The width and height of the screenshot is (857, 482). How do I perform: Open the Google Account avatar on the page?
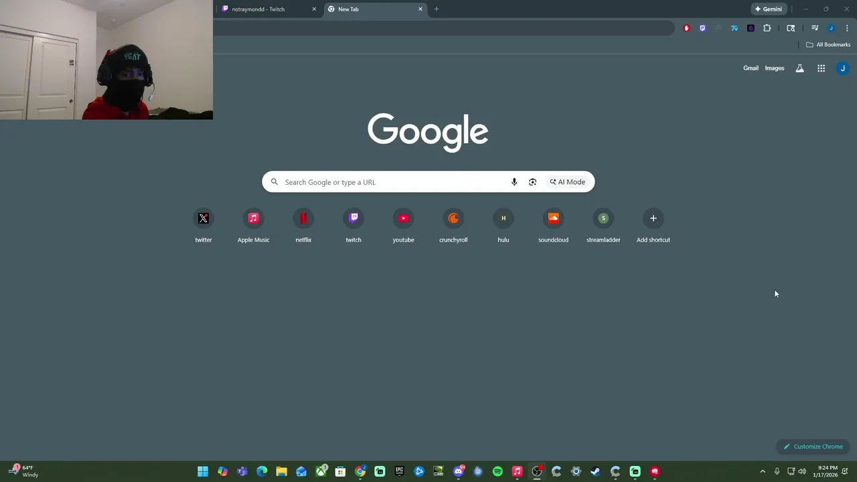(x=843, y=68)
